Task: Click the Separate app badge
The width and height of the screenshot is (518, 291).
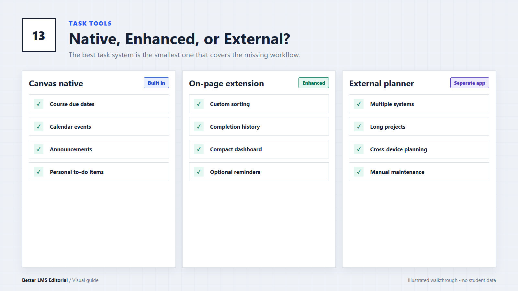Action: coord(469,83)
